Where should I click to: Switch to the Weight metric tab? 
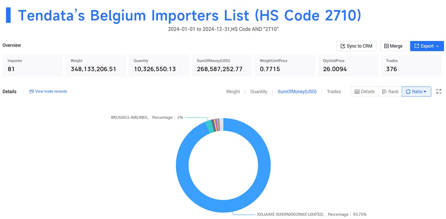233,92
